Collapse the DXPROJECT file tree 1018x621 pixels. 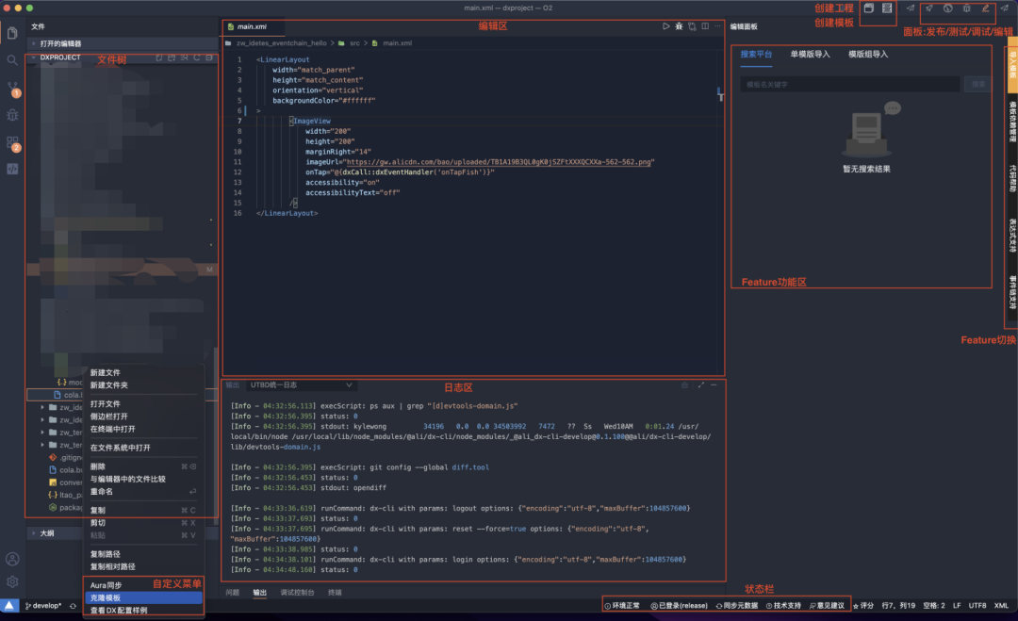point(60,57)
